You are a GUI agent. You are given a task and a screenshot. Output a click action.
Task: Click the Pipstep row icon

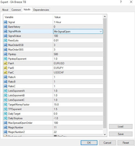pyautogui.click(x=5, y=54)
